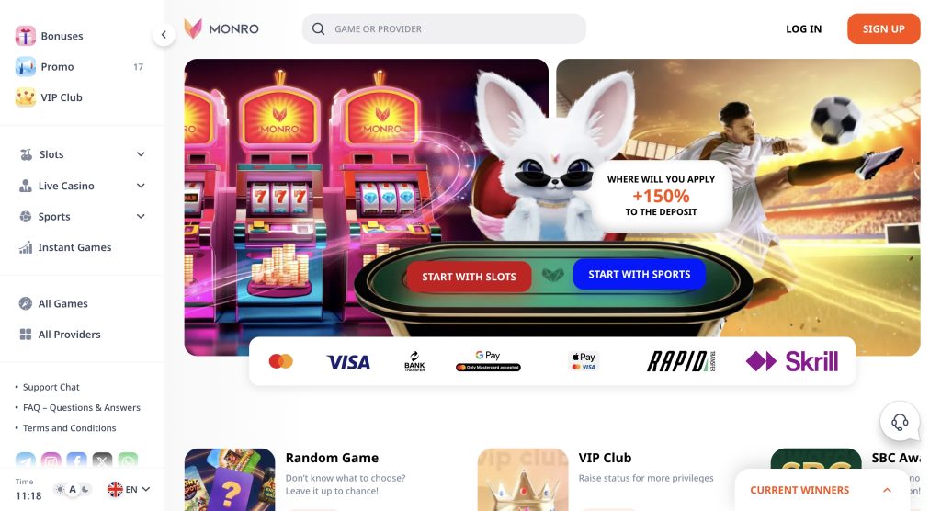
Task: Switch to light theme sun option
Action: pos(60,489)
